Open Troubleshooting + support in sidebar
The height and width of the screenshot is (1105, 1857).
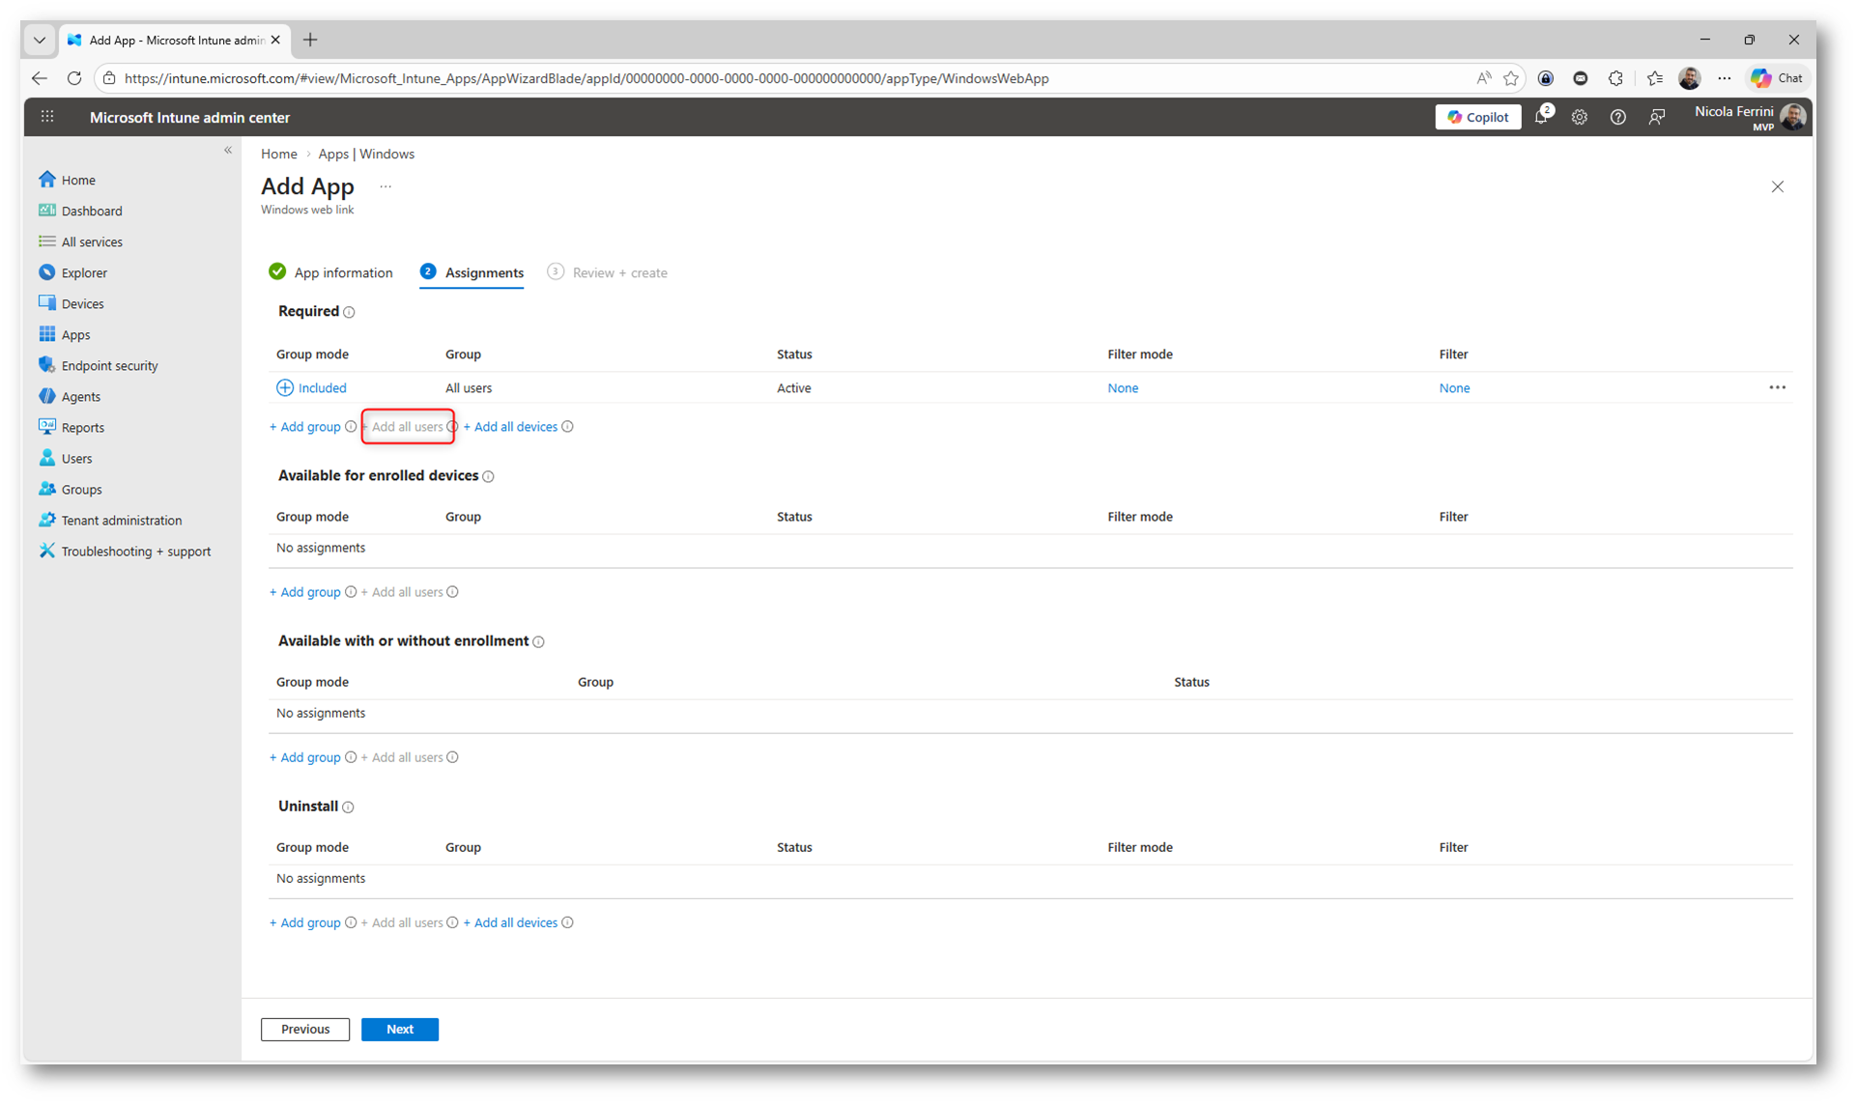[135, 551]
